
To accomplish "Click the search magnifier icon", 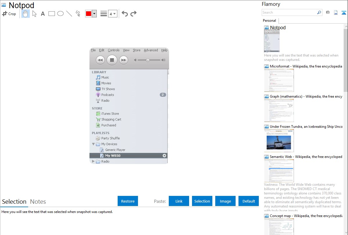I will coord(319,12).
